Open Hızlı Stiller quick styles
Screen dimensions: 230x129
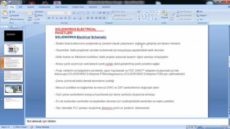click(172, 16)
